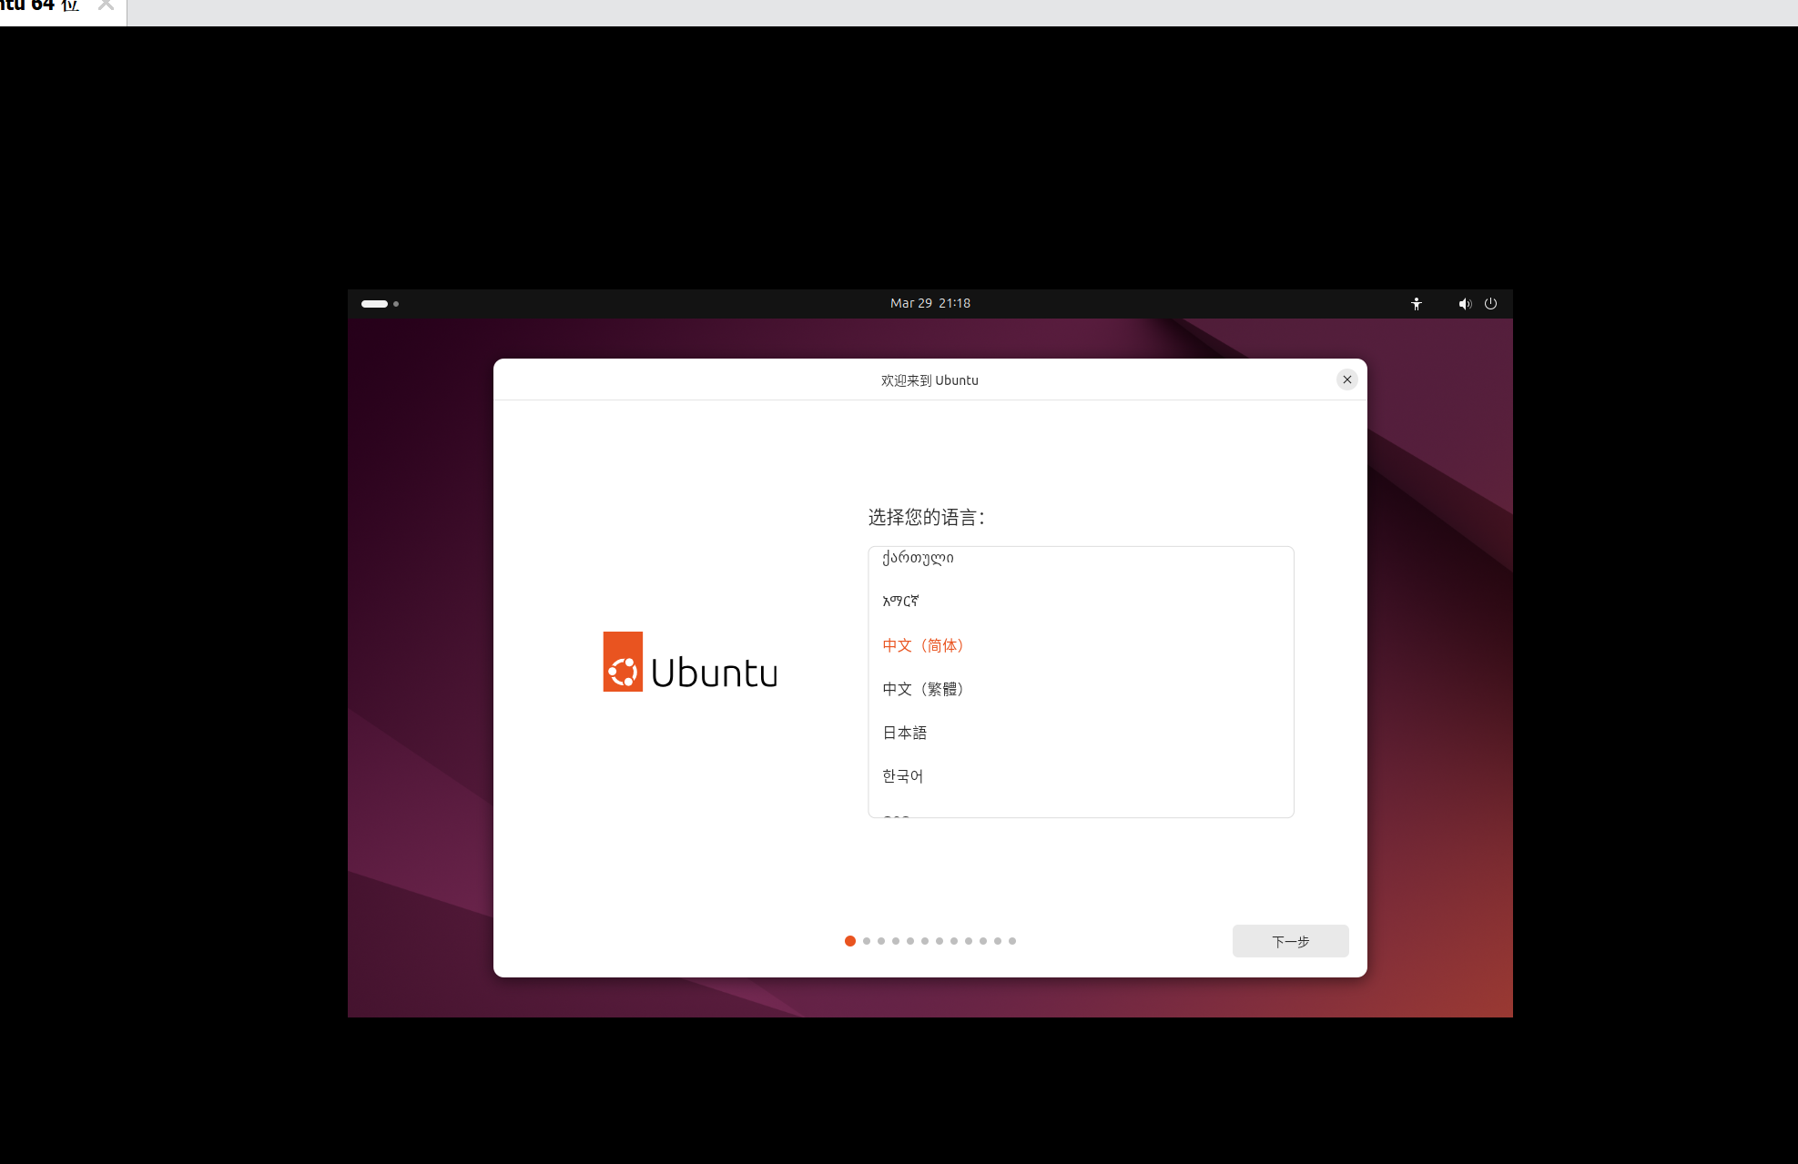Select the Amharic አማርኛ language
The width and height of the screenshot is (1798, 1164).
900,601
